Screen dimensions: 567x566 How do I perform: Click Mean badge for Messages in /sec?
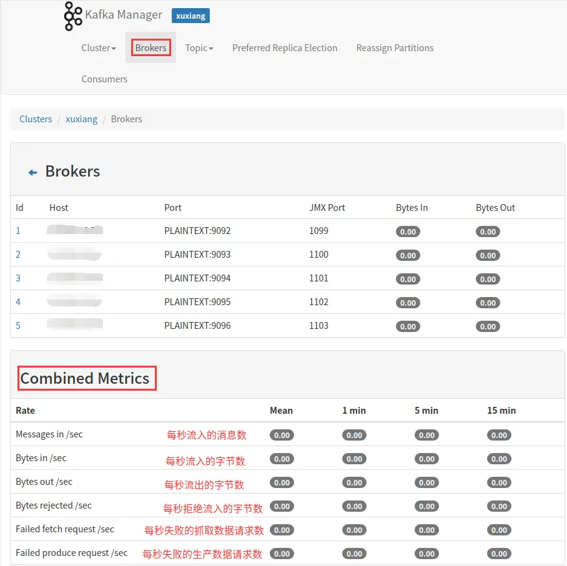tap(282, 435)
